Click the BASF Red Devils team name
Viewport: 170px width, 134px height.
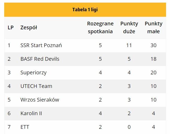(40, 59)
